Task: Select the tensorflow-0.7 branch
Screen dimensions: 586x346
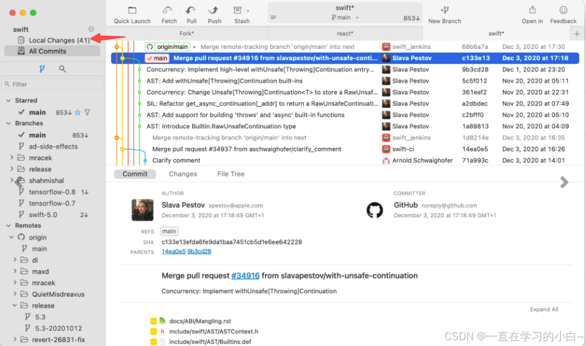Action: pyautogui.click(x=52, y=203)
